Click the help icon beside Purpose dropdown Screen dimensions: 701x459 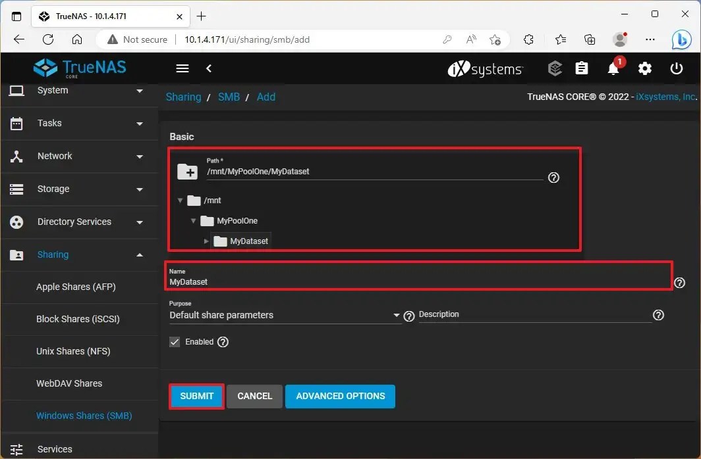coord(408,316)
